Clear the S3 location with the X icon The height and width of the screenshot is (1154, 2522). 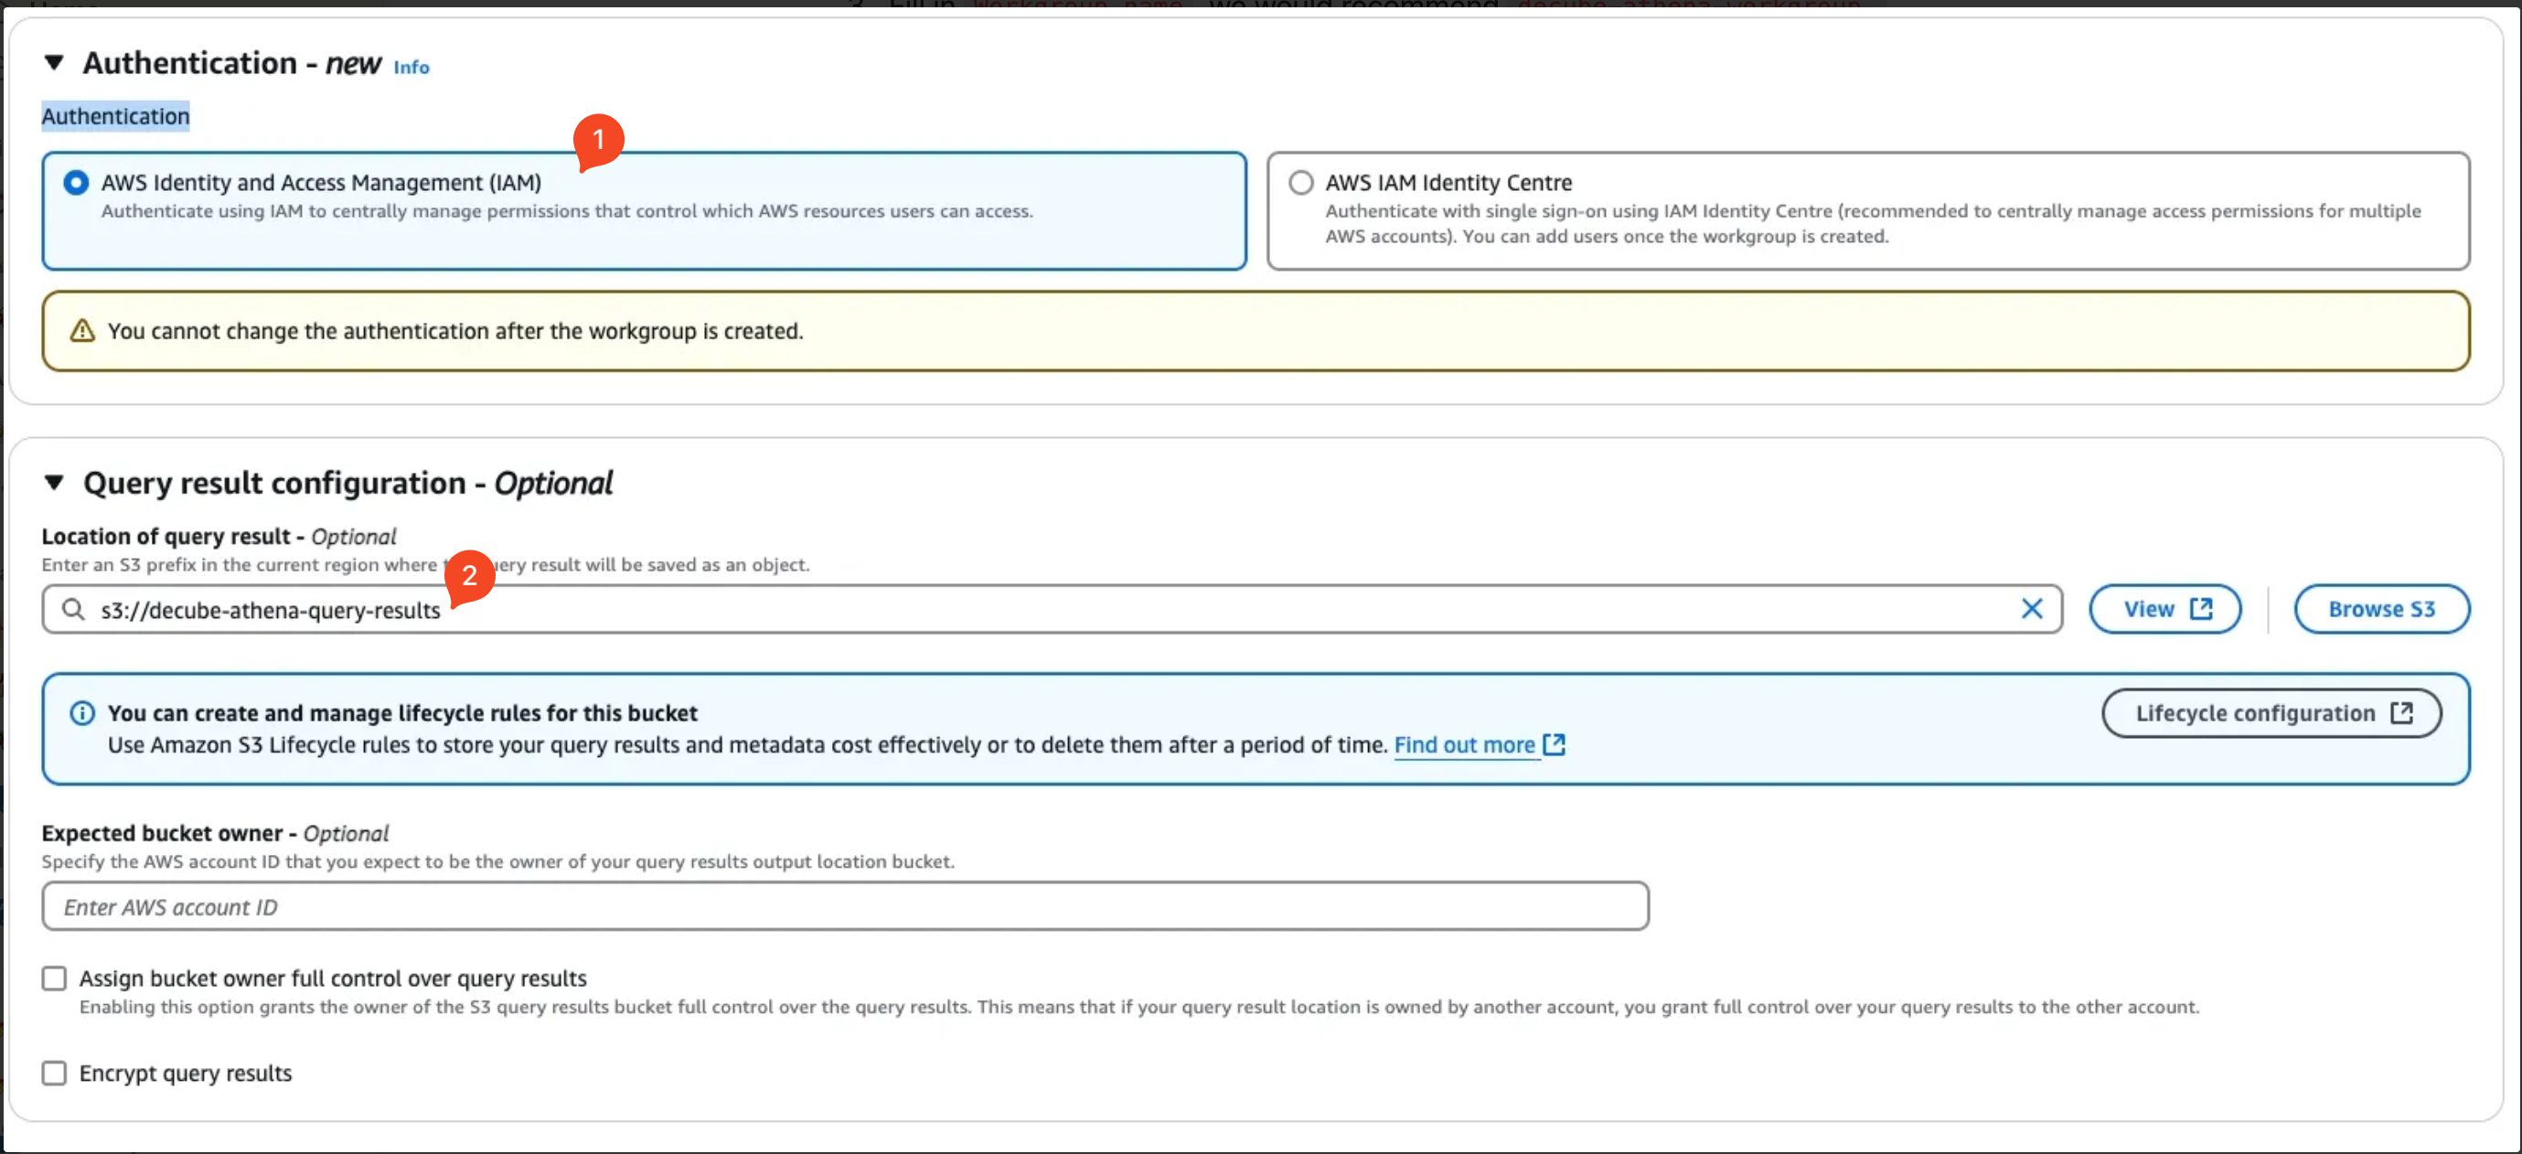pos(2032,610)
